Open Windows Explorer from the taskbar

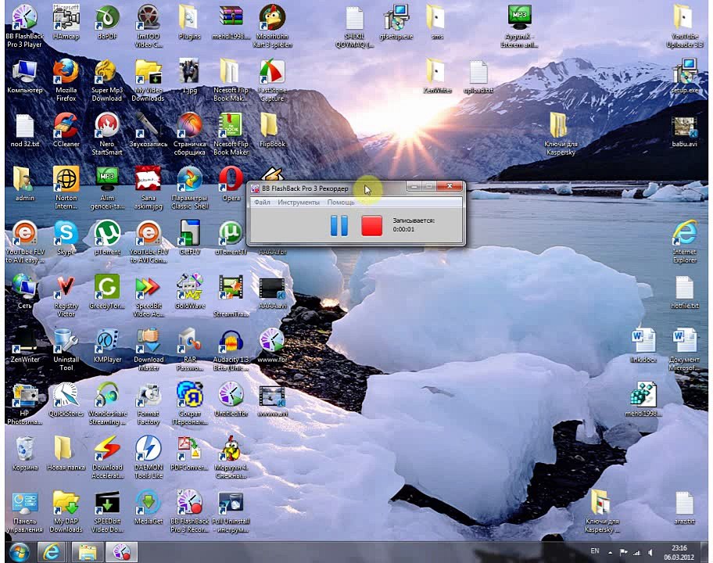click(x=88, y=552)
